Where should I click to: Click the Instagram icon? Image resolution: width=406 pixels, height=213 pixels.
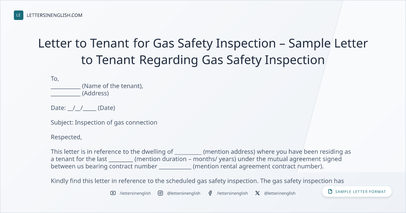click(x=160, y=193)
